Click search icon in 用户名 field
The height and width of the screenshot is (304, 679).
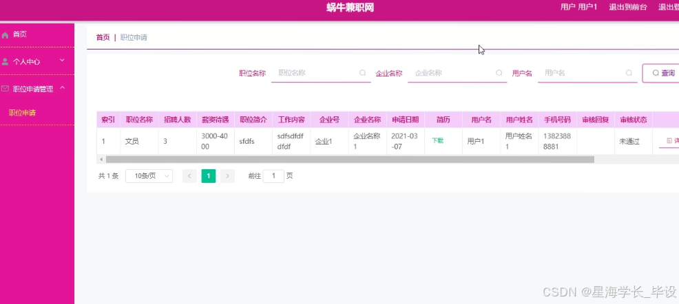(629, 73)
